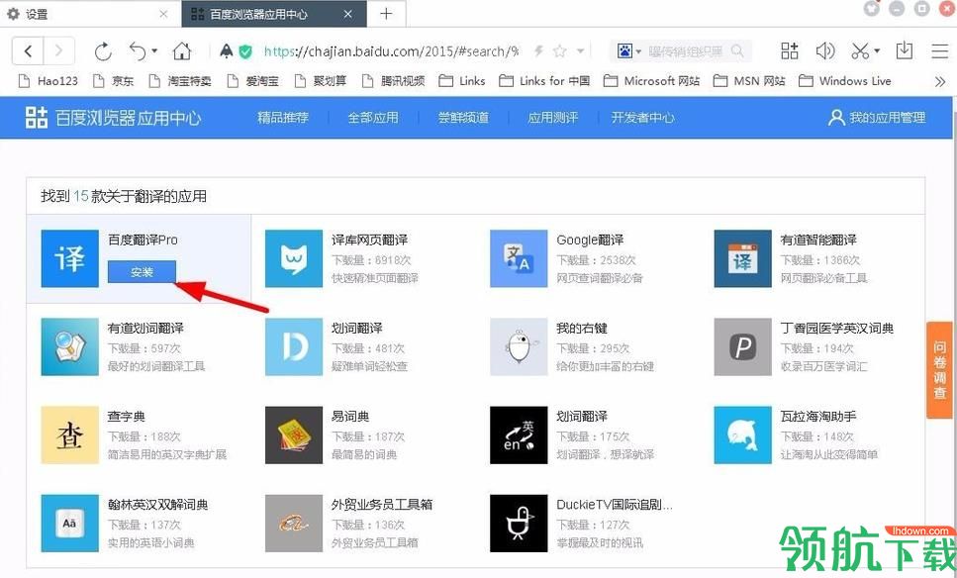Close the 百度浏览器应用中心 tab
Image resolution: width=957 pixels, height=578 pixels.
[348, 14]
